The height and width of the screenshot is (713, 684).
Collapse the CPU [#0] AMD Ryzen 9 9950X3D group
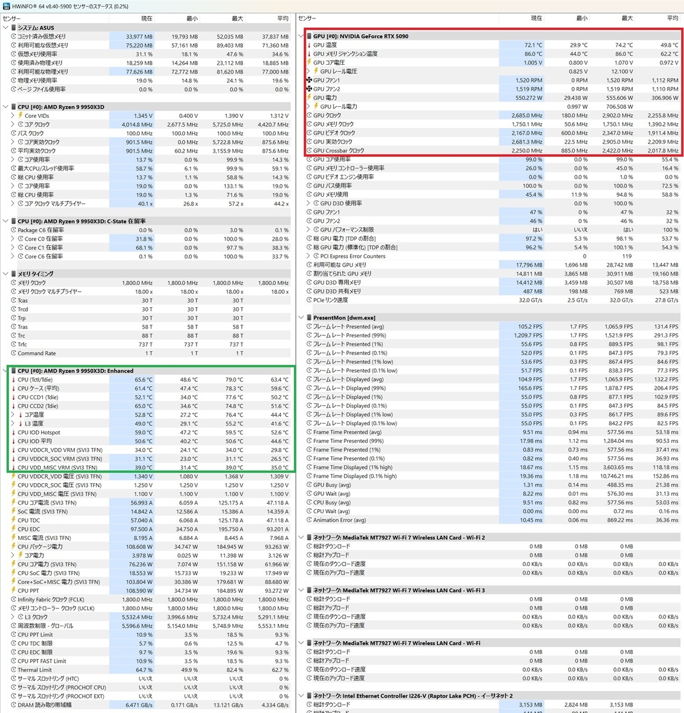(6, 107)
